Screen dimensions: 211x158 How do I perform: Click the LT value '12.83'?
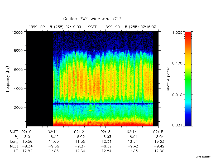point(54,151)
